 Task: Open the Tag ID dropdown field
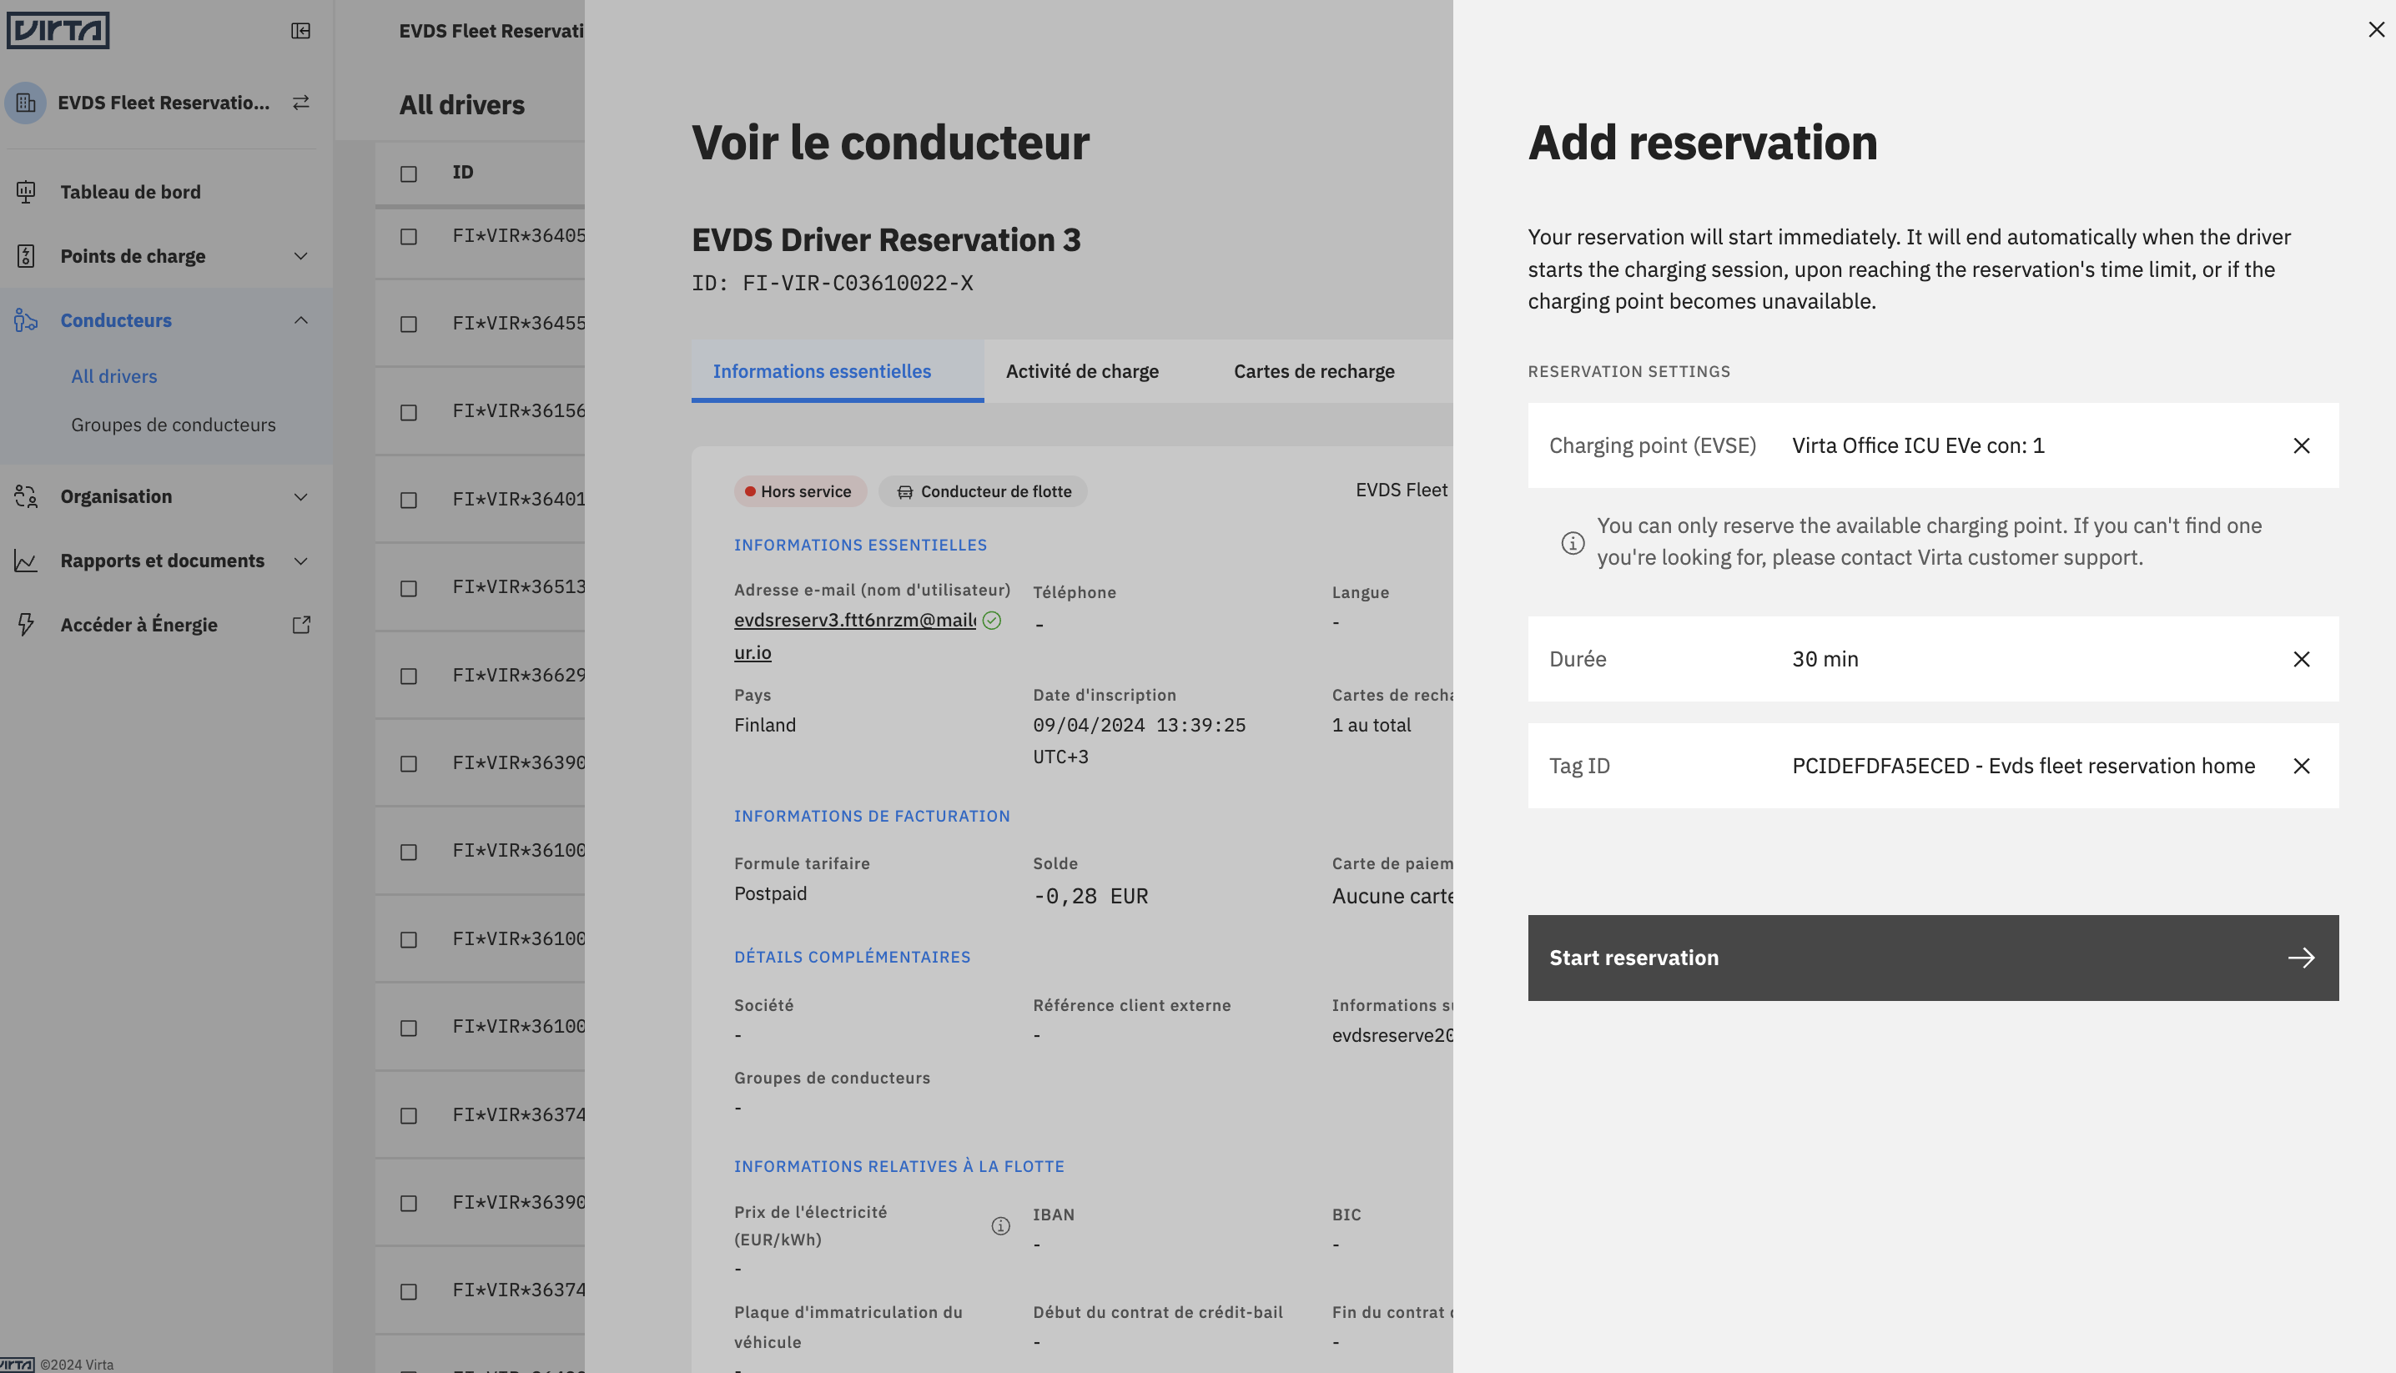[1933, 766]
